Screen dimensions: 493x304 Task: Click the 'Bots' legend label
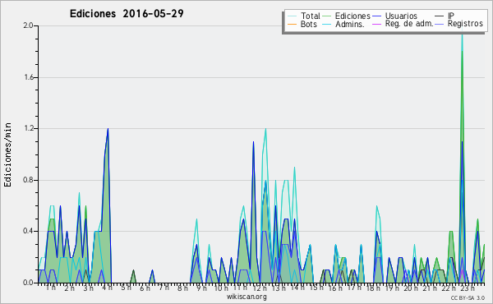308,24
